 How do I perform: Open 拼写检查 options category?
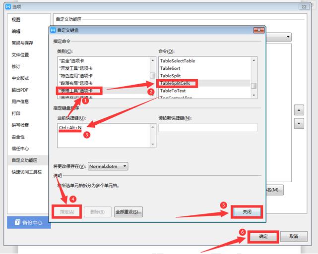(x=20, y=125)
